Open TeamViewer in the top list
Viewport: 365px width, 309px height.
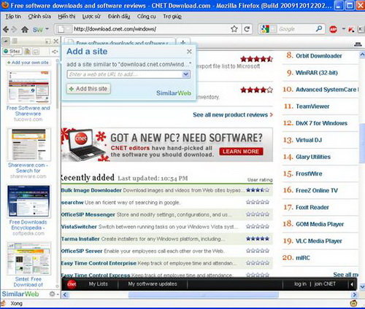click(x=312, y=106)
